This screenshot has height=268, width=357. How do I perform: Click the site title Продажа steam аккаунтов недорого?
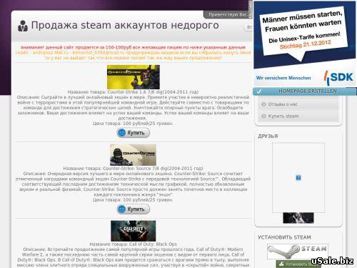coord(125,25)
